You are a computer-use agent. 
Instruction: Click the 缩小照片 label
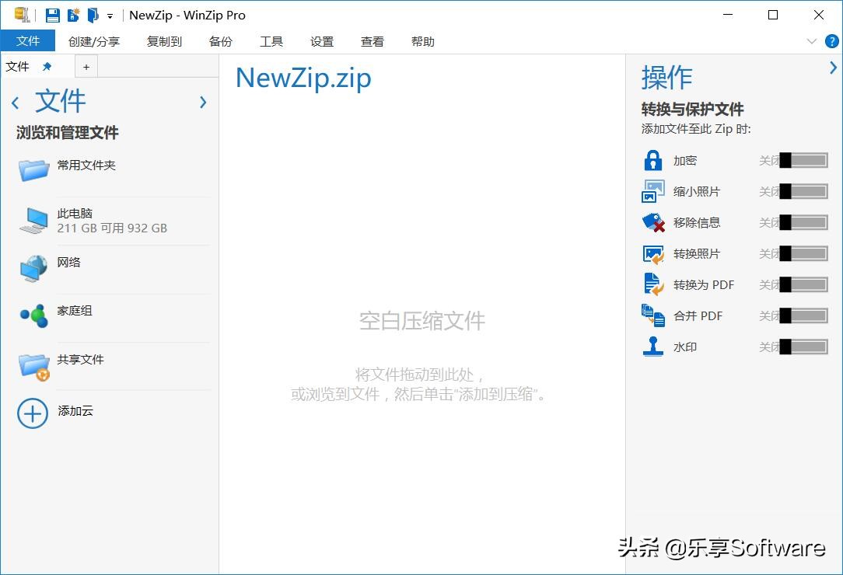click(697, 192)
